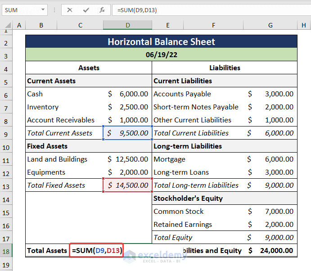Select Land and Buildings amount 12,500.00

pyautogui.click(x=127, y=159)
